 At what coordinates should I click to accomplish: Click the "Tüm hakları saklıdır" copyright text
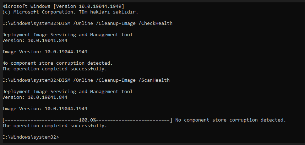coord(103,12)
